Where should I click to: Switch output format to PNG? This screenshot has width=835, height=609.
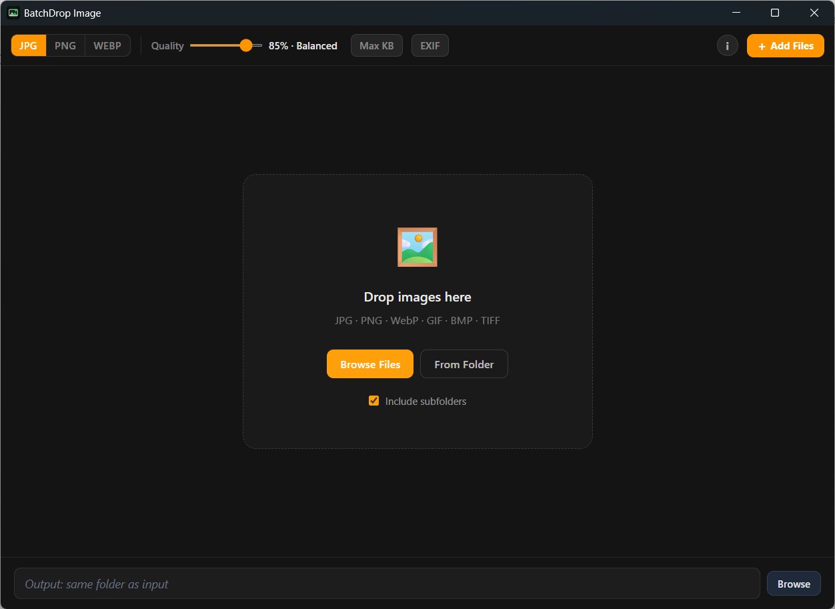pos(65,45)
